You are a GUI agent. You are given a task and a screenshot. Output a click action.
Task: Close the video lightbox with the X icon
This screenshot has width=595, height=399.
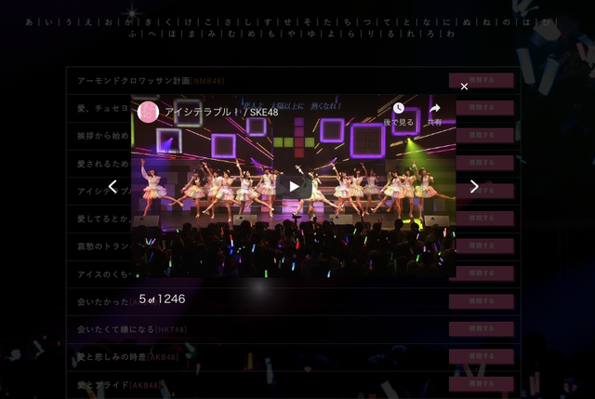pyautogui.click(x=464, y=86)
